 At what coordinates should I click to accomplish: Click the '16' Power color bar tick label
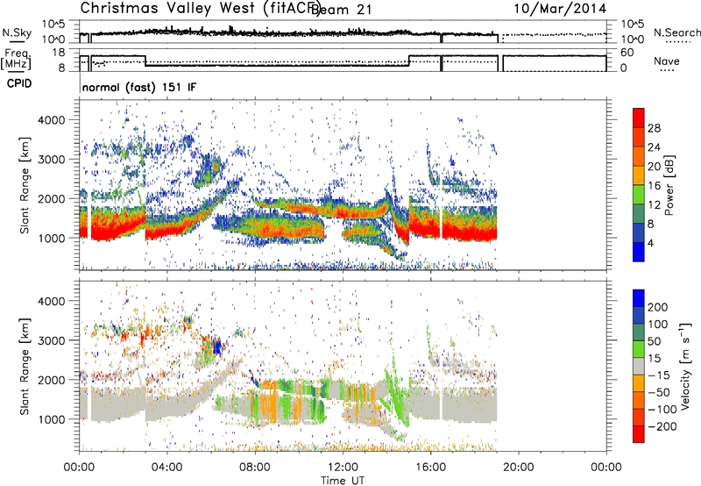[x=654, y=186]
